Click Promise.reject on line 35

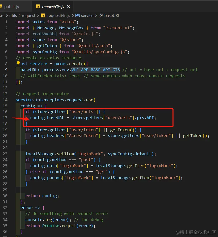point(59,226)
